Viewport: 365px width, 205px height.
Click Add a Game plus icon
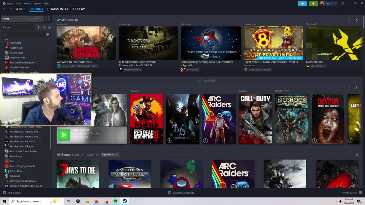pos(4,193)
